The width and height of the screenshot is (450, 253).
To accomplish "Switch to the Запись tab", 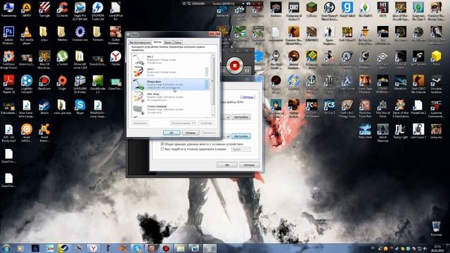I will pos(157,42).
